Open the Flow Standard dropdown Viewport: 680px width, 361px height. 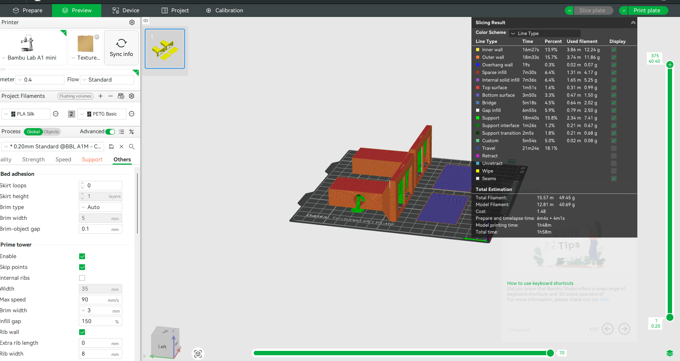[107, 80]
